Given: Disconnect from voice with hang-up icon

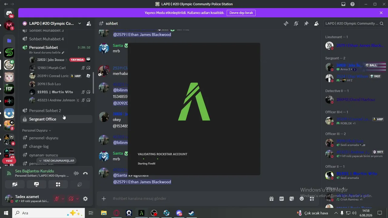Looking at the screenshot, I should coord(85,173).
